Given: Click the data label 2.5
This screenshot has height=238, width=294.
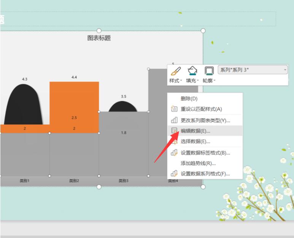Looking at the screenshot, I should [x=74, y=118].
